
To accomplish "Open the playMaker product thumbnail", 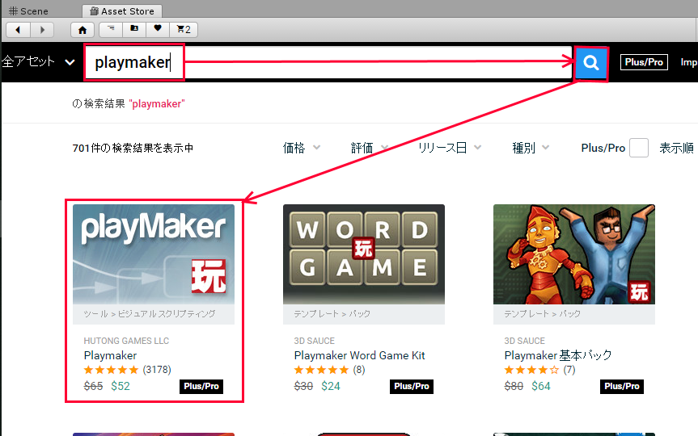I will click(154, 254).
